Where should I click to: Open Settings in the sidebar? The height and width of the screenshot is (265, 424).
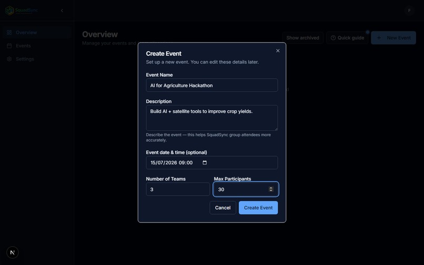(36, 59)
